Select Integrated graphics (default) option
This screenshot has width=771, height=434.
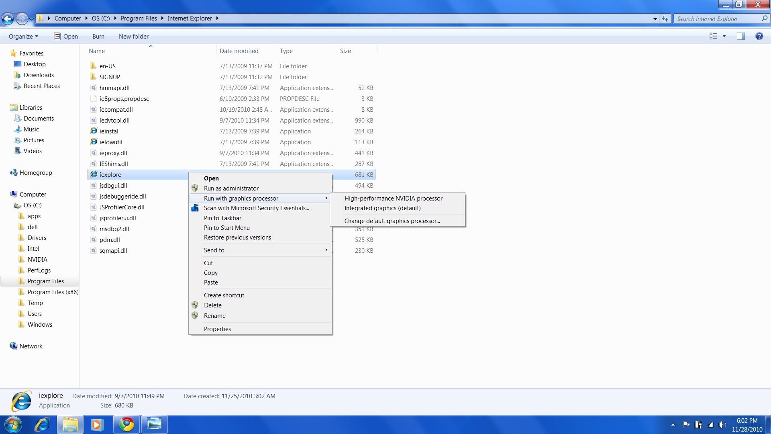click(382, 208)
